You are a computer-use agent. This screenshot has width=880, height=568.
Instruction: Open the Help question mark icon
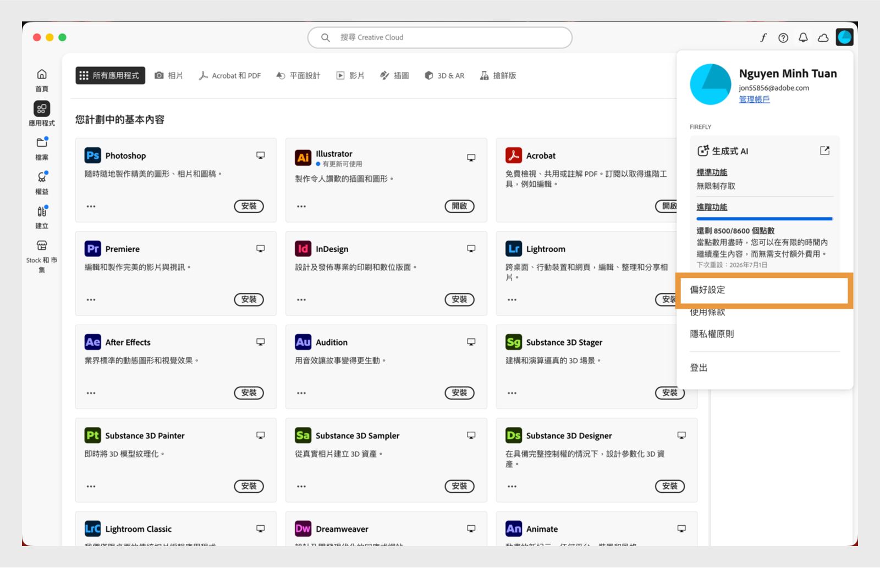[783, 37]
